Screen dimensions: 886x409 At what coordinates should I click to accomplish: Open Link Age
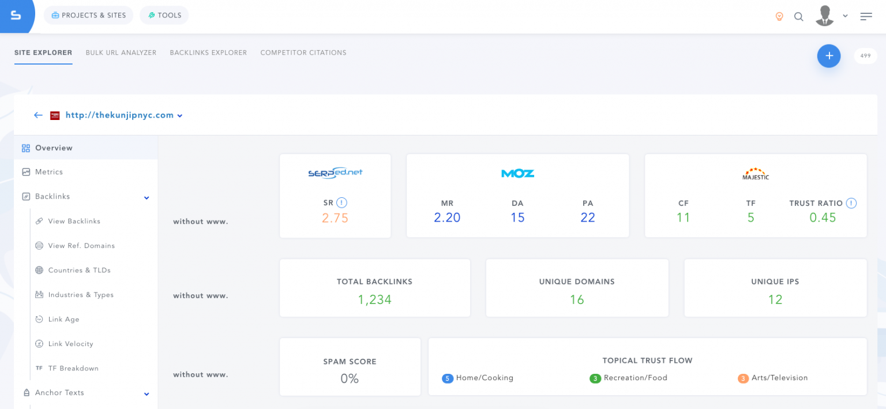(x=64, y=319)
